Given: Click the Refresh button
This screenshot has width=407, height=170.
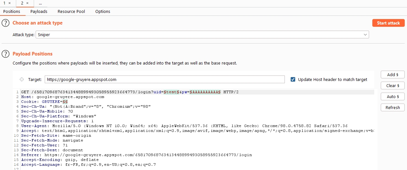Looking at the screenshot, I should 392,107.
